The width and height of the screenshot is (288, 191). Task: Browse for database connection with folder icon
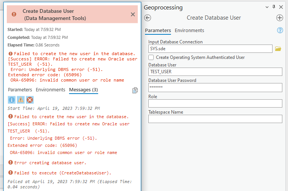click(278, 49)
